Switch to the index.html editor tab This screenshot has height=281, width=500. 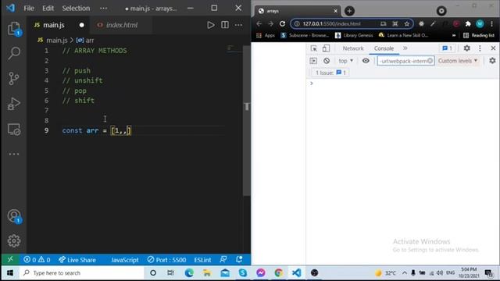point(122,25)
